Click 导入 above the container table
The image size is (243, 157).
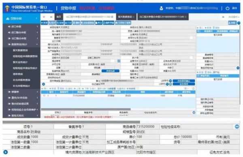tap(200, 28)
